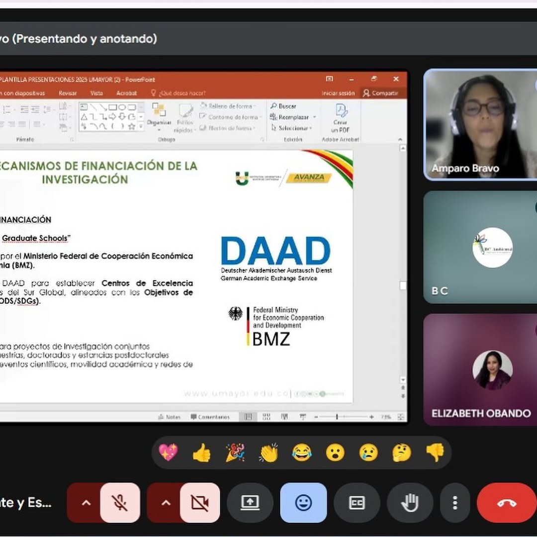Open Efectos de forma dropdown
537x537 pixels.
coord(227,128)
